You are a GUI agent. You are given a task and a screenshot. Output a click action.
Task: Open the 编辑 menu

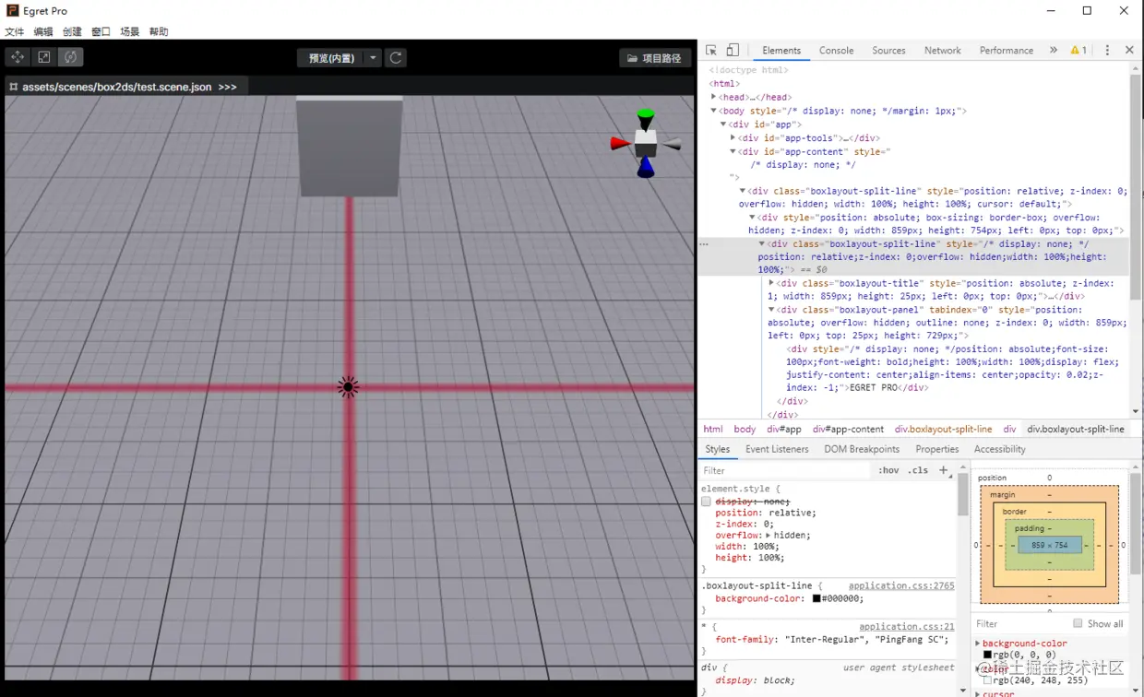click(43, 31)
